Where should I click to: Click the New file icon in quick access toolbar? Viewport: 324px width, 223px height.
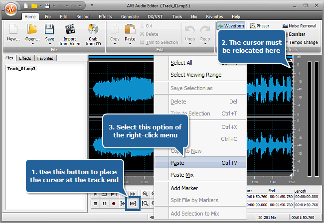[x=26, y=6]
